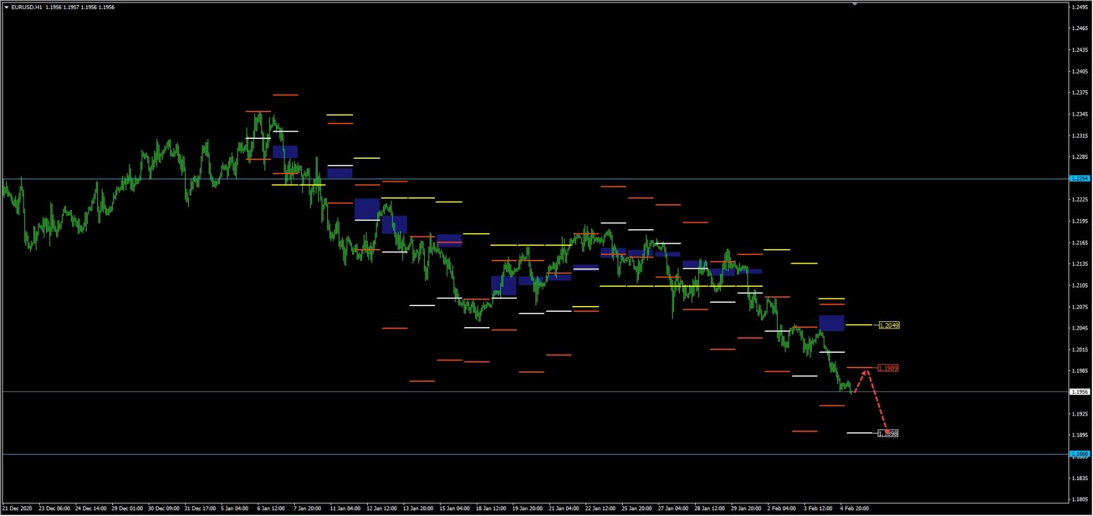Select the horizontal line at the 1.1868 level

[x=534, y=454]
